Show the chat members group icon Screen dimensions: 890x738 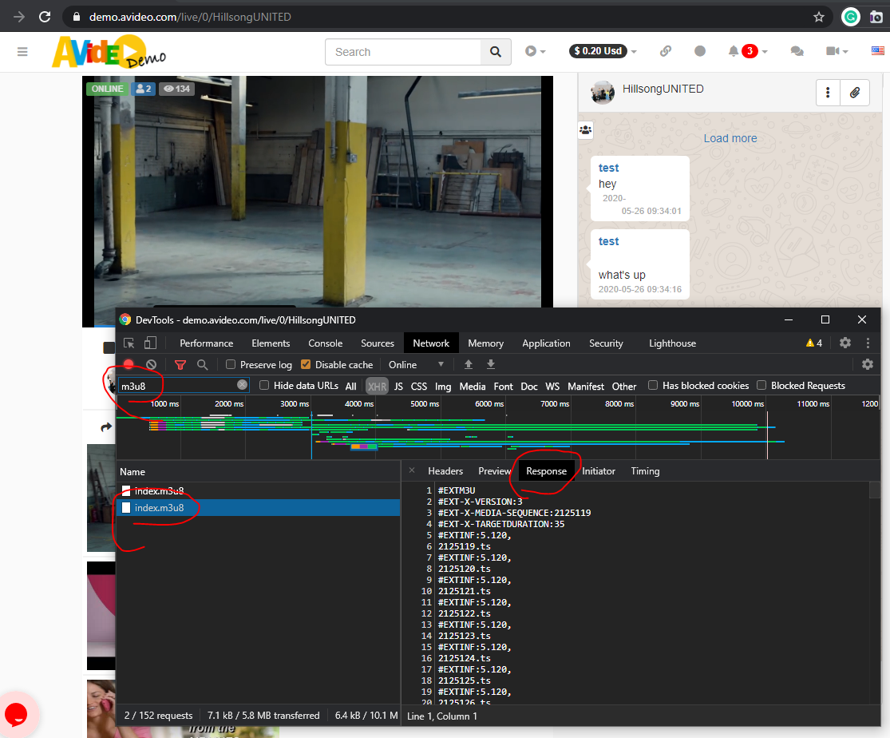coord(585,130)
